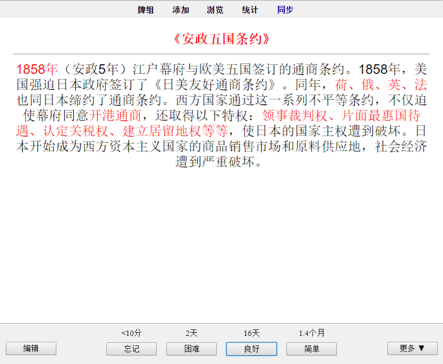Click the <10分 interval label

pyautogui.click(x=131, y=333)
